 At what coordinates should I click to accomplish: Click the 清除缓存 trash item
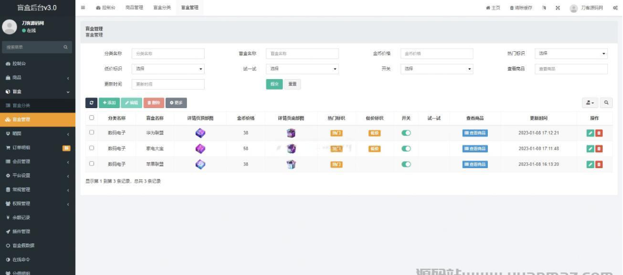[x=521, y=8]
